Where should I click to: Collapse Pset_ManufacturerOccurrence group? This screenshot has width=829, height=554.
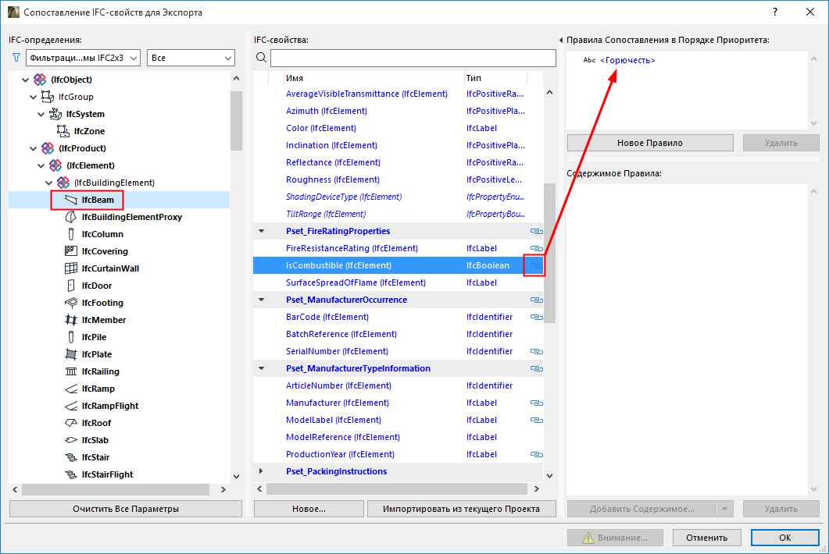click(x=261, y=300)
